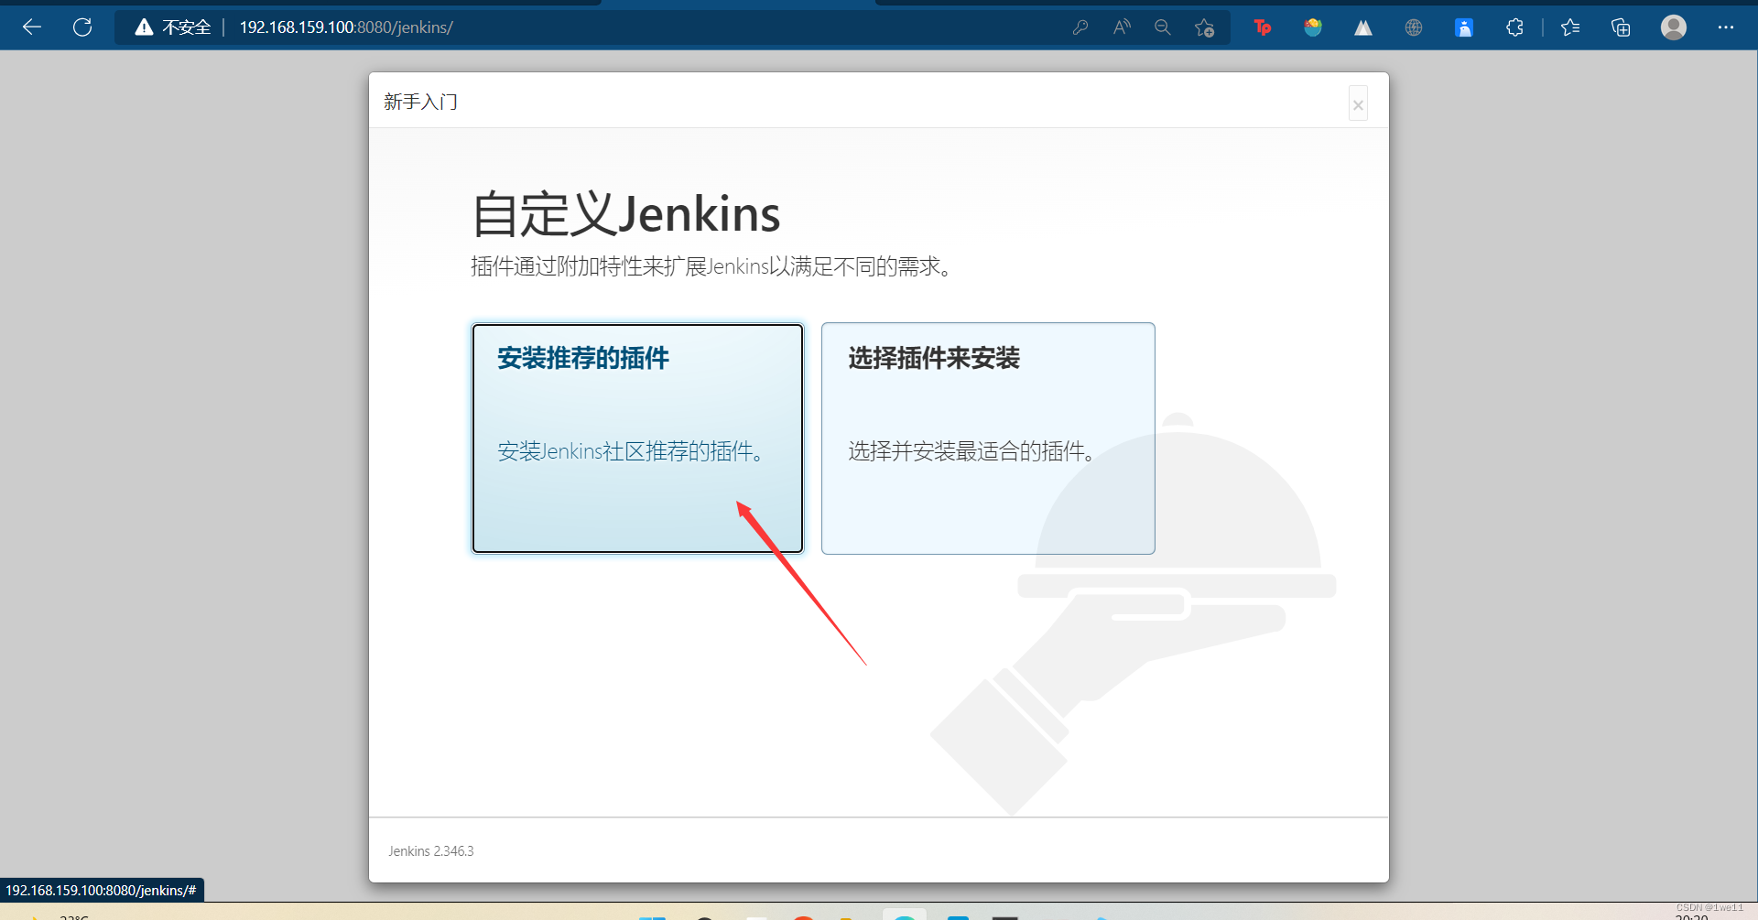The image size is (1758, 920).
Task: Click the Jenkins 2.346.3 version text
Action: click(430, 851)
